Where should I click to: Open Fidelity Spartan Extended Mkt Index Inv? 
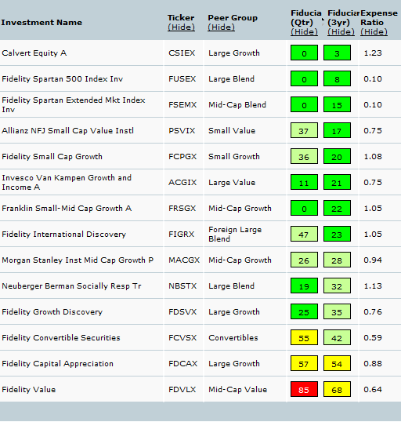pos(74,104)
